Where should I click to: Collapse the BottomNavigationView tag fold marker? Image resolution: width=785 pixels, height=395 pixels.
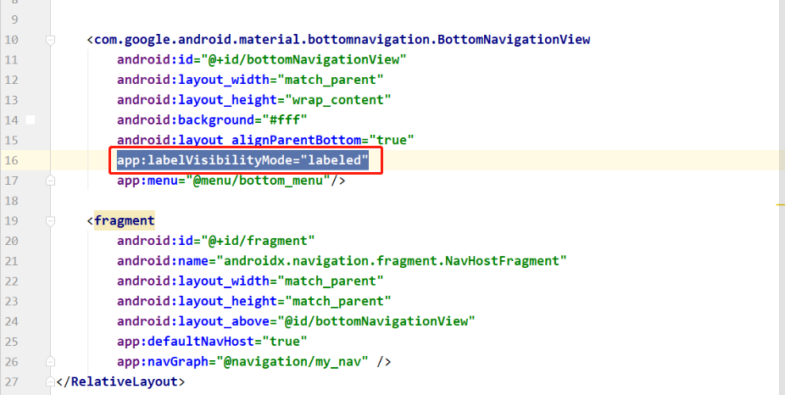coord(50,40)
